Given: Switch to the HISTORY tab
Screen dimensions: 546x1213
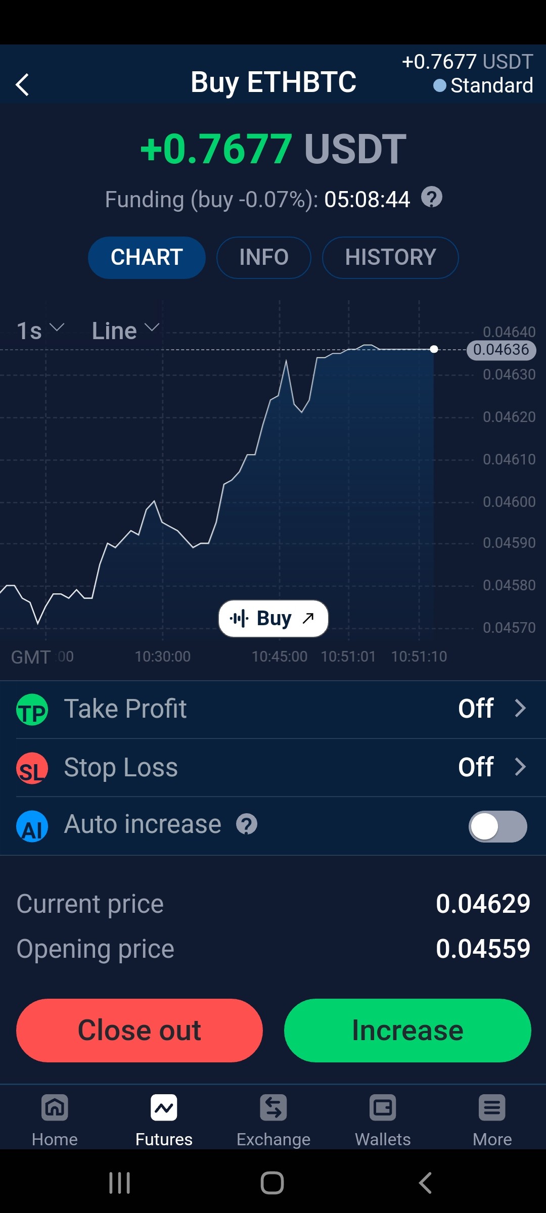Looking at the screenshot, I should point(390,257).
